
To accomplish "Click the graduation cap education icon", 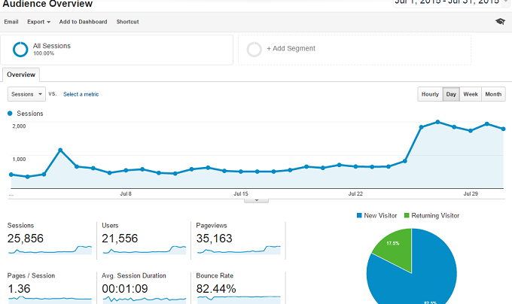I will [500, 22].
